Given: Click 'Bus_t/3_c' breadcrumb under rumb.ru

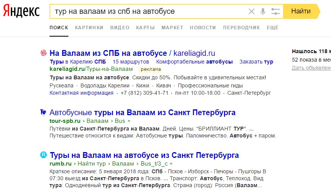Looking at the screenshot, I should [x=154, y=164].
